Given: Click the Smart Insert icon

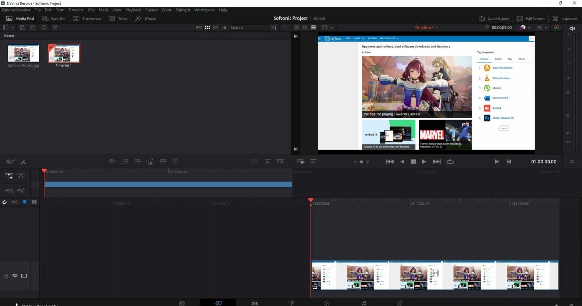Looking at the screenshot, I should pyautogui.click(x=112, y=161).
